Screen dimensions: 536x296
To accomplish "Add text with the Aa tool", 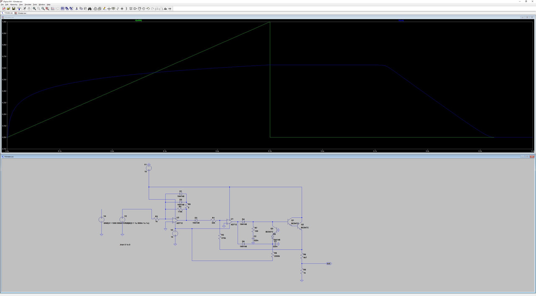I will coord(165,8).
